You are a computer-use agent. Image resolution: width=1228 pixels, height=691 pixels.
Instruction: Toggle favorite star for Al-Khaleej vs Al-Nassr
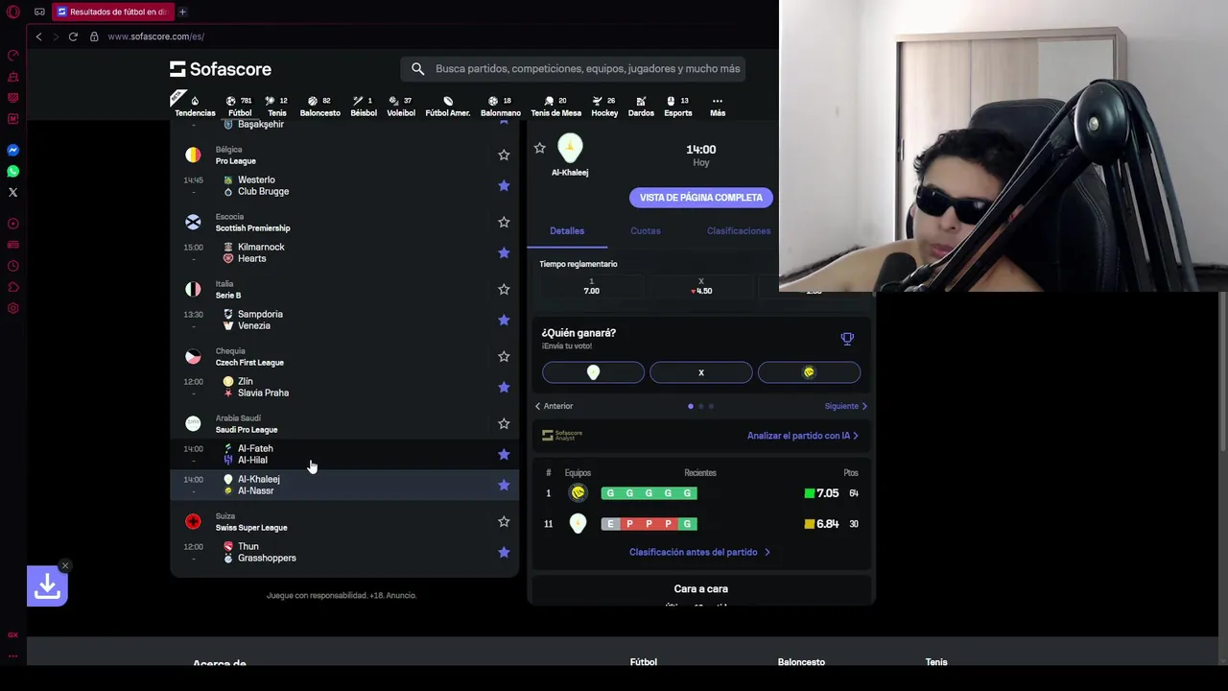click(504, 485)
